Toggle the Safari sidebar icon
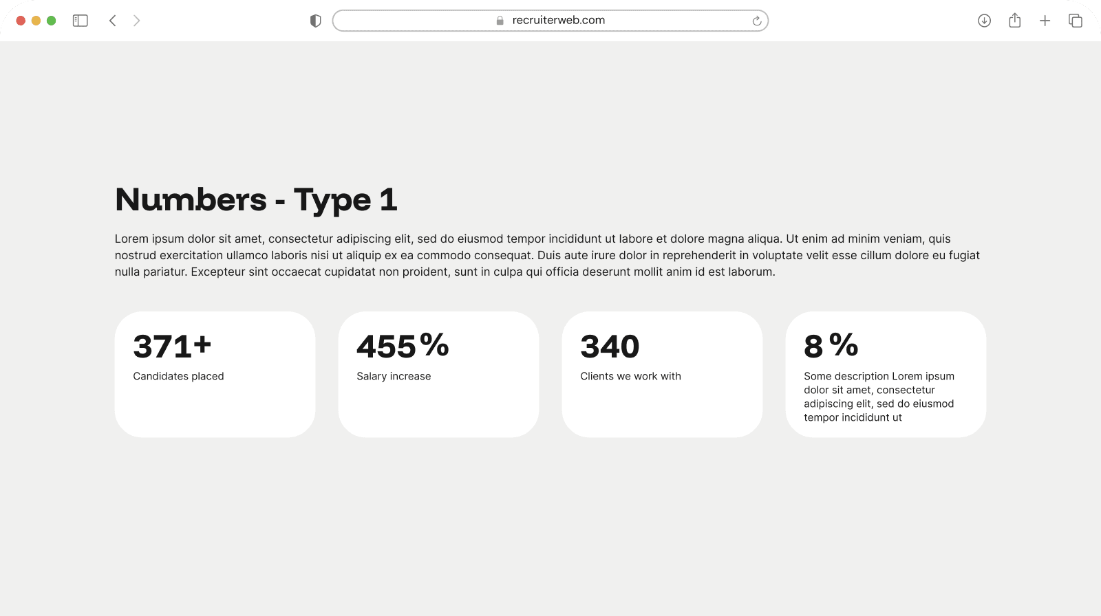 (81, 21)
